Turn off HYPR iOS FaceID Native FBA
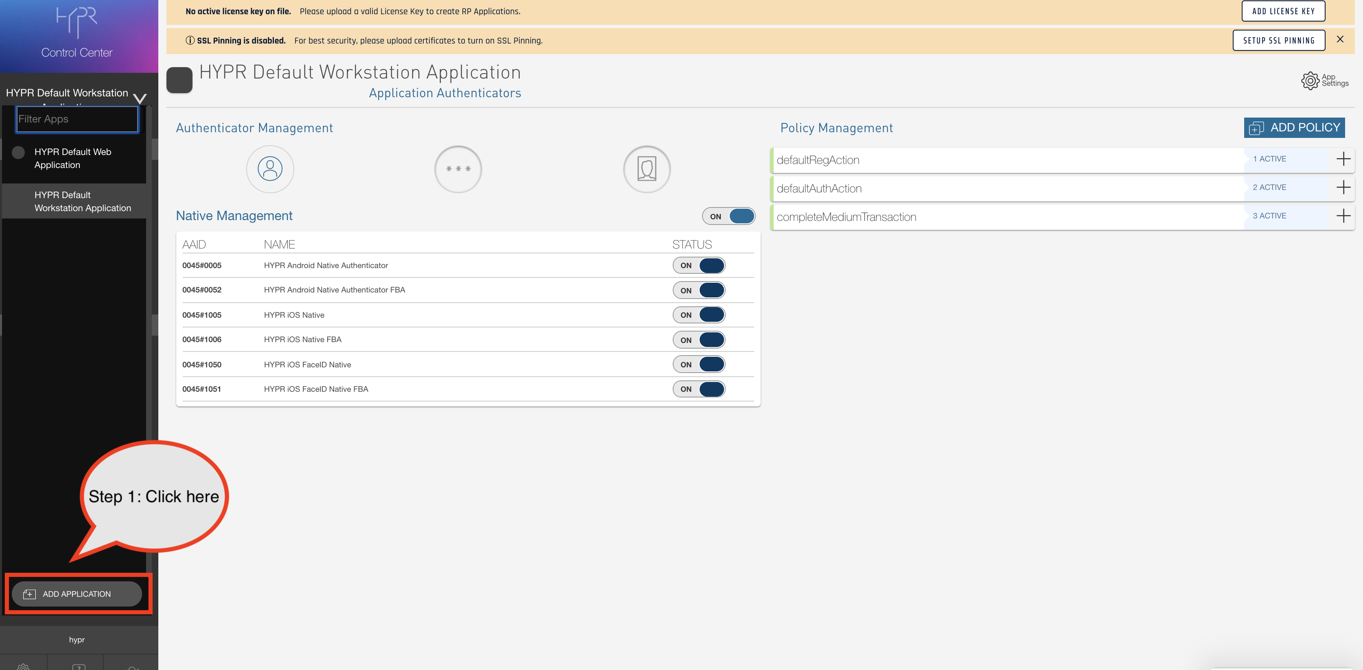The width and height of the screenshot is (1363, 670). point(698,389)
